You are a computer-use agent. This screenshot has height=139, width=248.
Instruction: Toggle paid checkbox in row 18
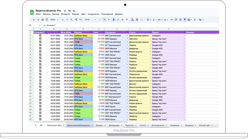point(40,87)
